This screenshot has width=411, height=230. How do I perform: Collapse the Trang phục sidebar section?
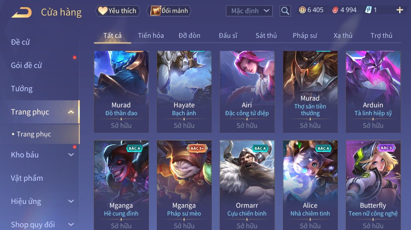pyautogui.click(x=71, y=112)
